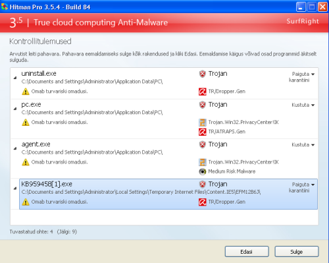Click warning triangle icon under pc.exe
Viewport: 329px width, 263px height.
point(26,123)
